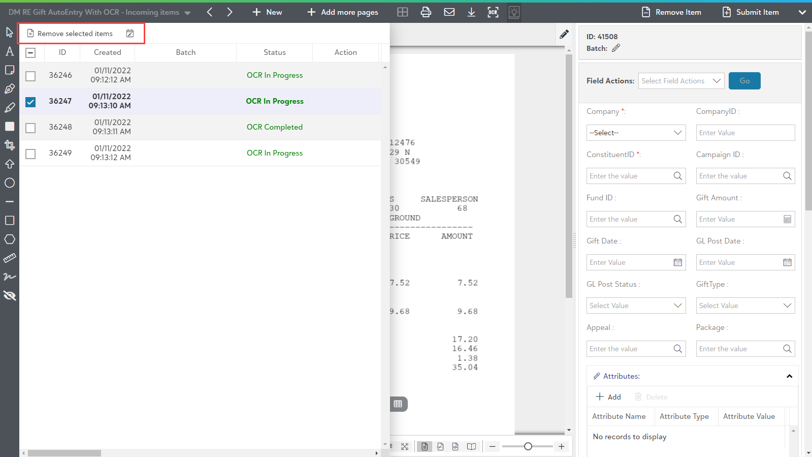
Task: Sort by the Status column header
Action: coord(274,52)
